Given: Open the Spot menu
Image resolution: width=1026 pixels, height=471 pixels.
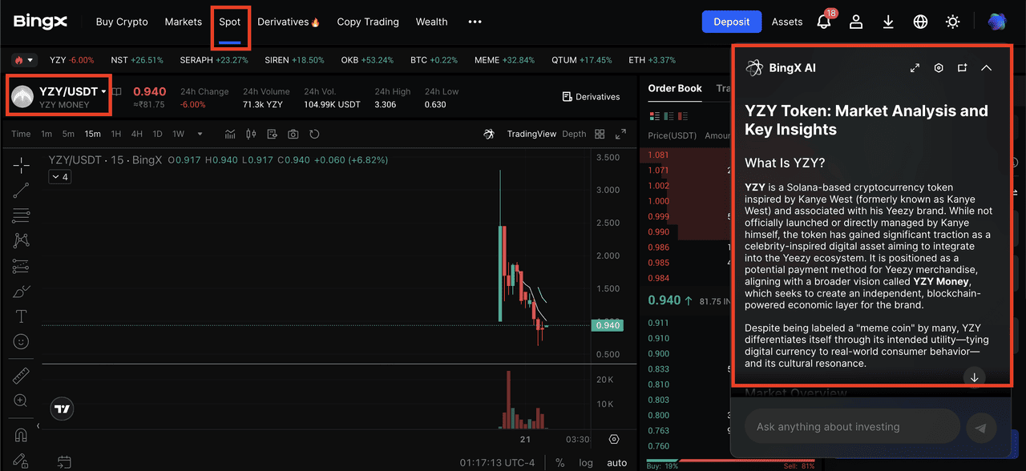Looking at the screenshot, I should (x=230, y=22).
